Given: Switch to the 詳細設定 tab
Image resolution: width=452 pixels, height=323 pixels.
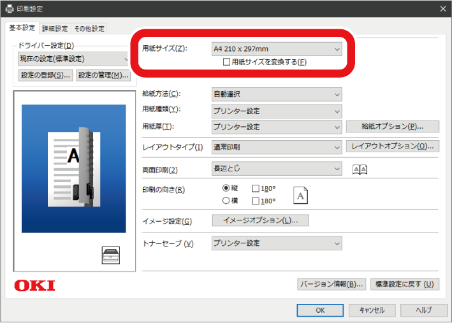Looking at the screenshot, I should 55,28.
